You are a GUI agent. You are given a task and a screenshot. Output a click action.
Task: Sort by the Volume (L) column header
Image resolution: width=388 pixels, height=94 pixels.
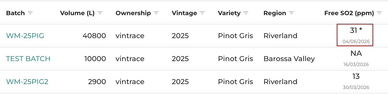point(77,13)
